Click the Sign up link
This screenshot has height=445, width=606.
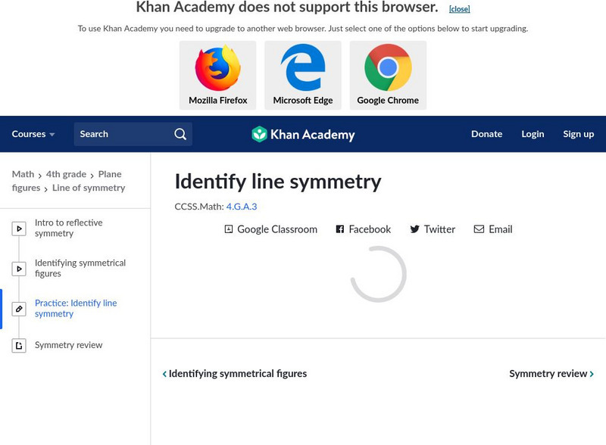click(578, 134)
